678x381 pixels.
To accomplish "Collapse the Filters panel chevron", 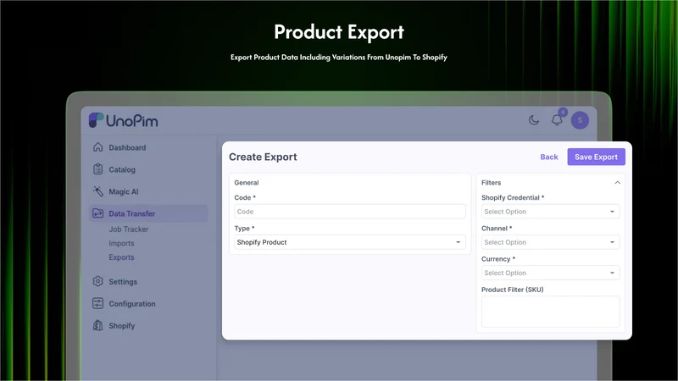I will 618,183.
